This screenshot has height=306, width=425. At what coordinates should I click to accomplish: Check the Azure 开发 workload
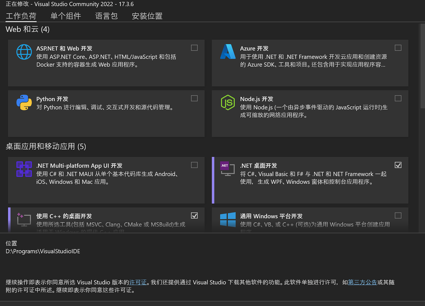(x=398, y=48)
